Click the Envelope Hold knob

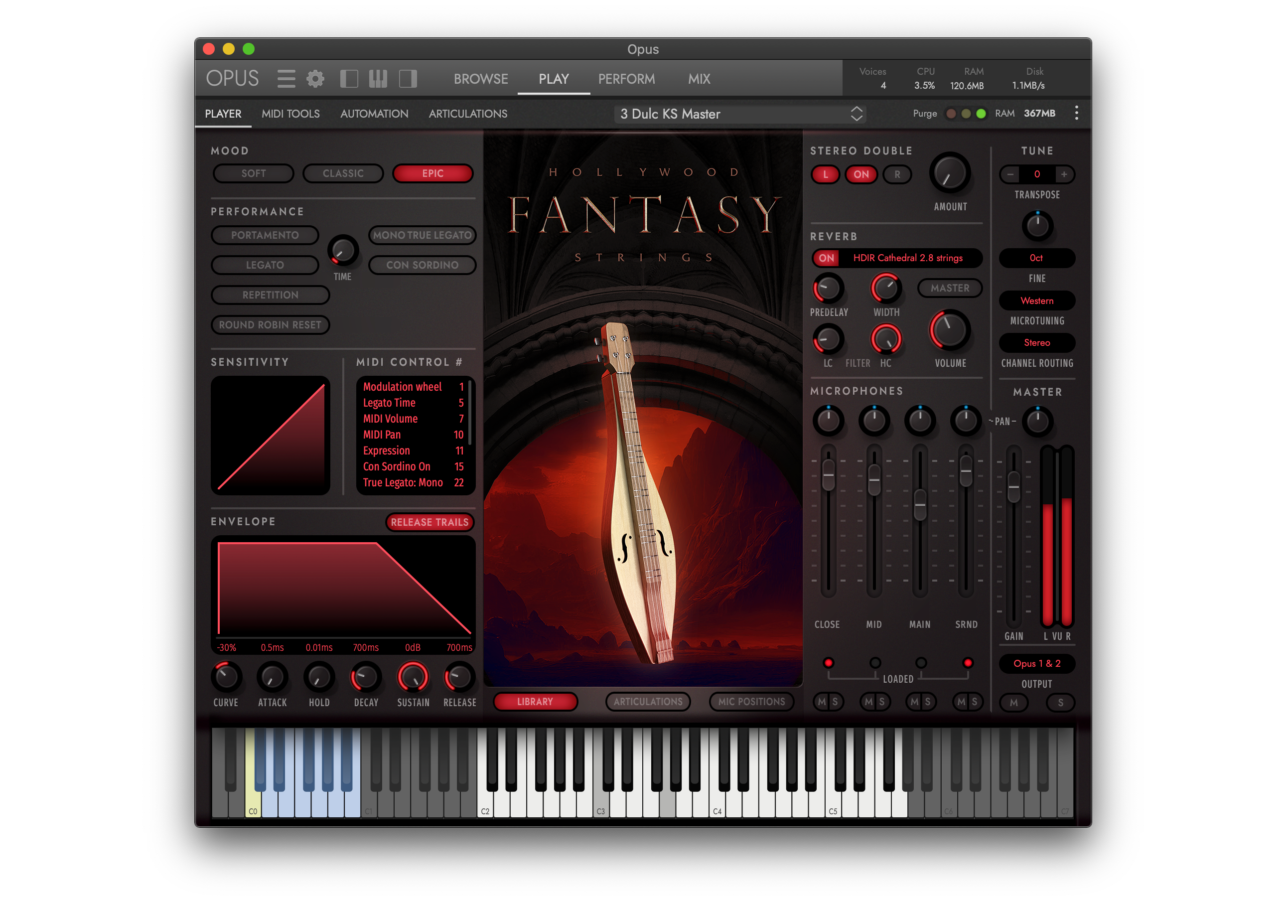click(319, 677)
